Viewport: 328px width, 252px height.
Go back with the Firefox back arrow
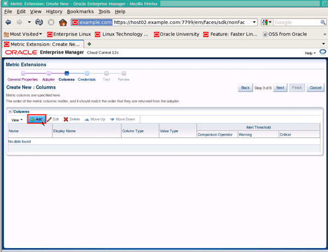click(x=8, y=22)
